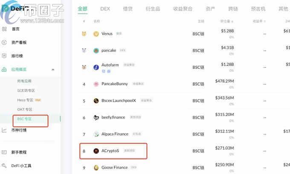The image size is (290, 174).
Task: Sort the table by the 收益率 column
Action: pyautogui.click(x=259, y=21)
